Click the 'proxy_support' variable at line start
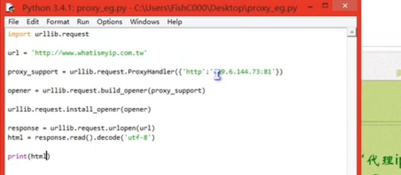401x175 pixels. pyautogui.click(x=33, y=72)
